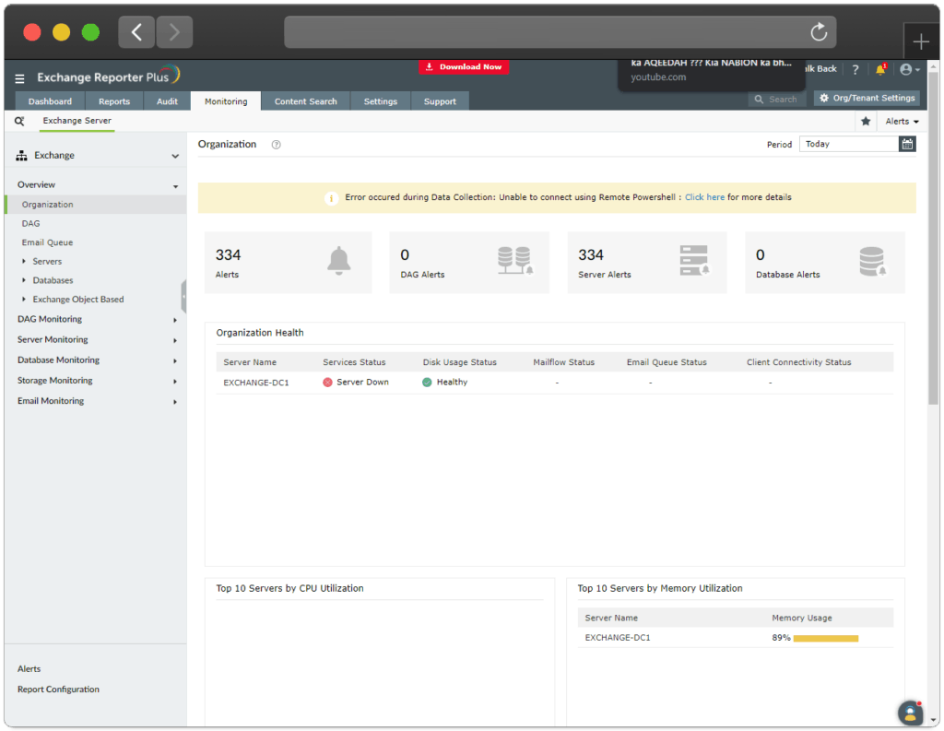Click the Download Now button
Image resolution: width=944 pixels, height=731 pixels.
tap(464, 67)
